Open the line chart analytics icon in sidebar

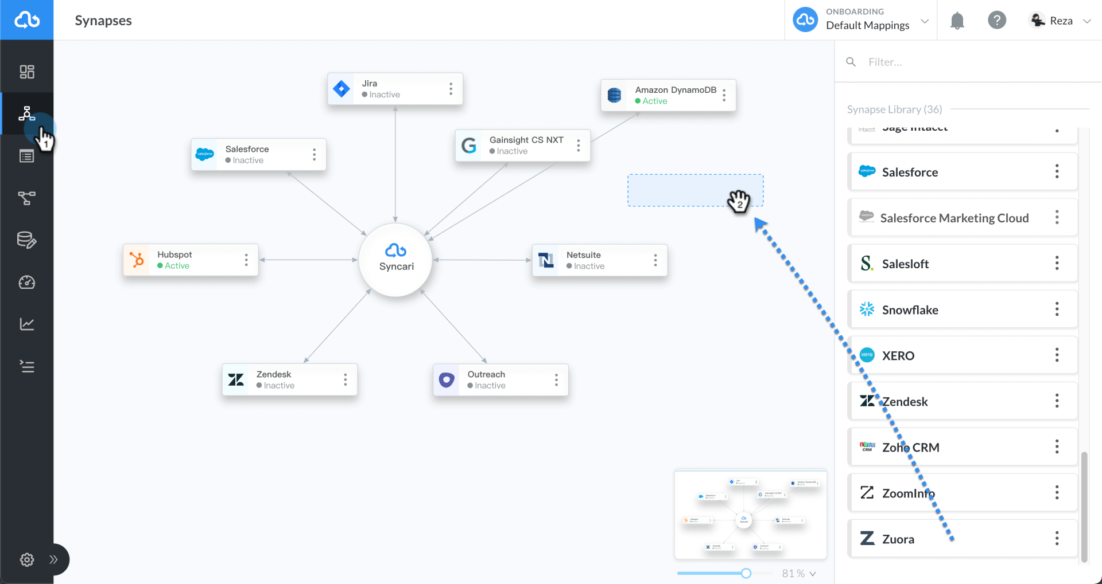tap(27, 324)
